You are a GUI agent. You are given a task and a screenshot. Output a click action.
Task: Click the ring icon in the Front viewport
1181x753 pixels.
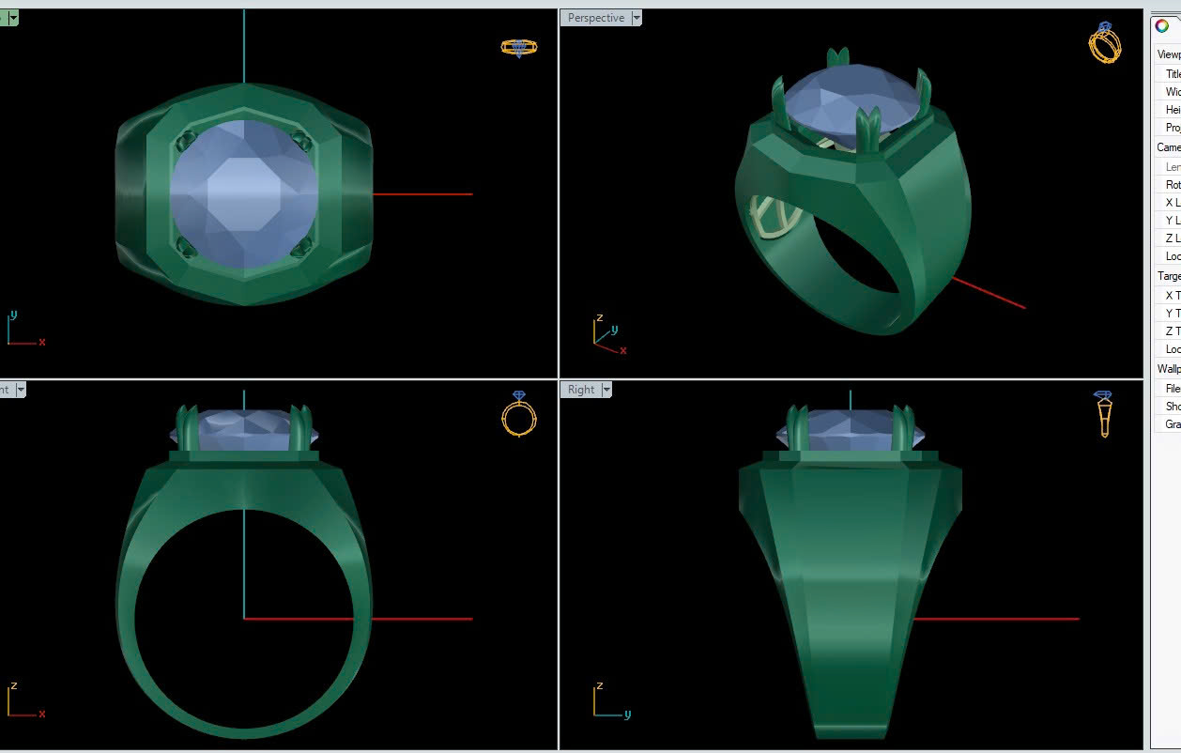(x=519, y=414)
